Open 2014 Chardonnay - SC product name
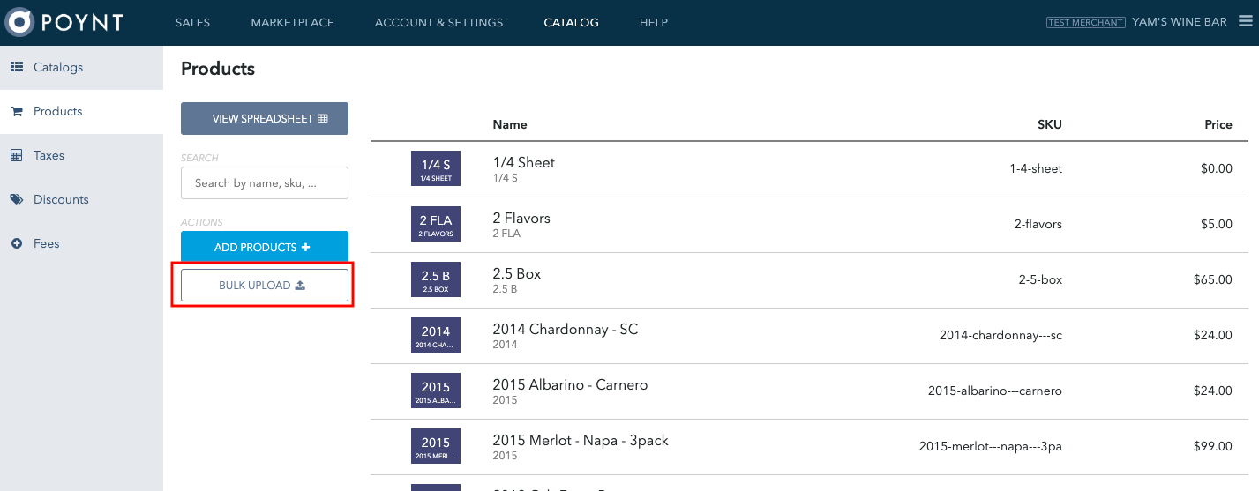This screenshot has height=491, width=1259. pos(565,329)
